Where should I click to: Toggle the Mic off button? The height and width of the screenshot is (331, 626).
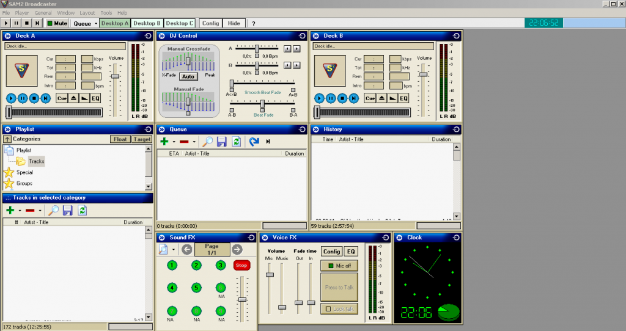coord(339,266)
